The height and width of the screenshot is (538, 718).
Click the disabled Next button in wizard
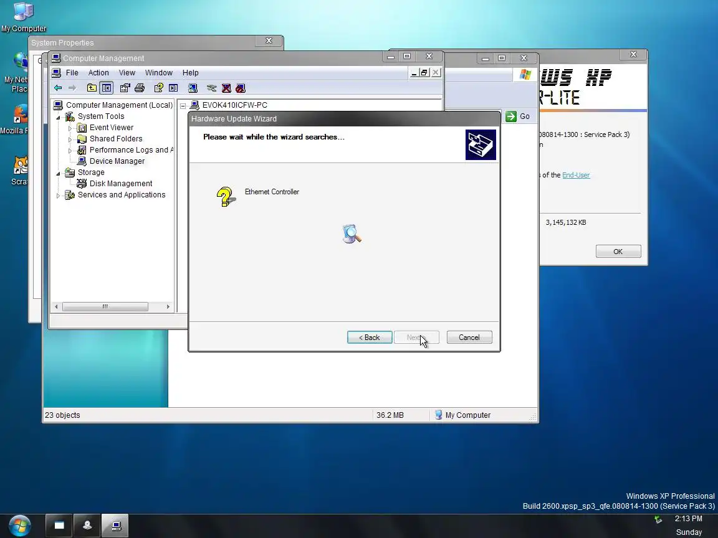416,337
